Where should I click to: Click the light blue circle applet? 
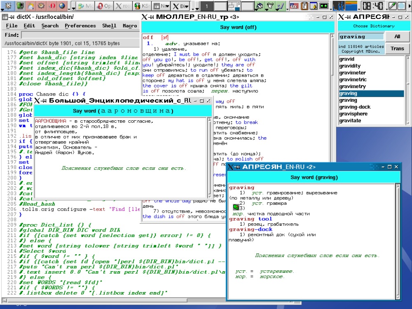[401, 6]
